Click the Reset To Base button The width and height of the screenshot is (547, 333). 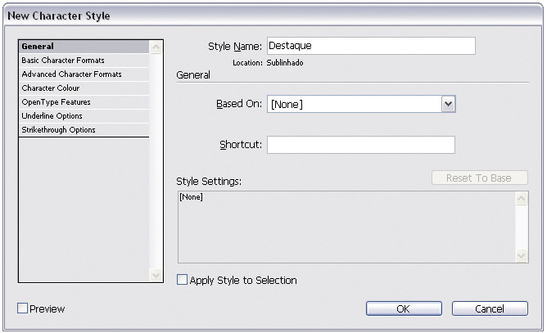pyautogui.click(x=480, y=178)
